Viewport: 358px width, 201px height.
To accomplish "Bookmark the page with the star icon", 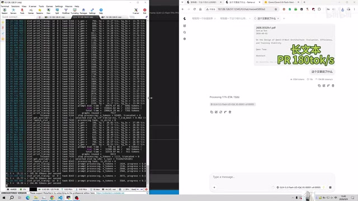I will (x=276, y=9).
